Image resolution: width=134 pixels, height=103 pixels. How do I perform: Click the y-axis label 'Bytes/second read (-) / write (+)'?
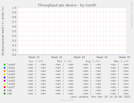tap(3, 31)
